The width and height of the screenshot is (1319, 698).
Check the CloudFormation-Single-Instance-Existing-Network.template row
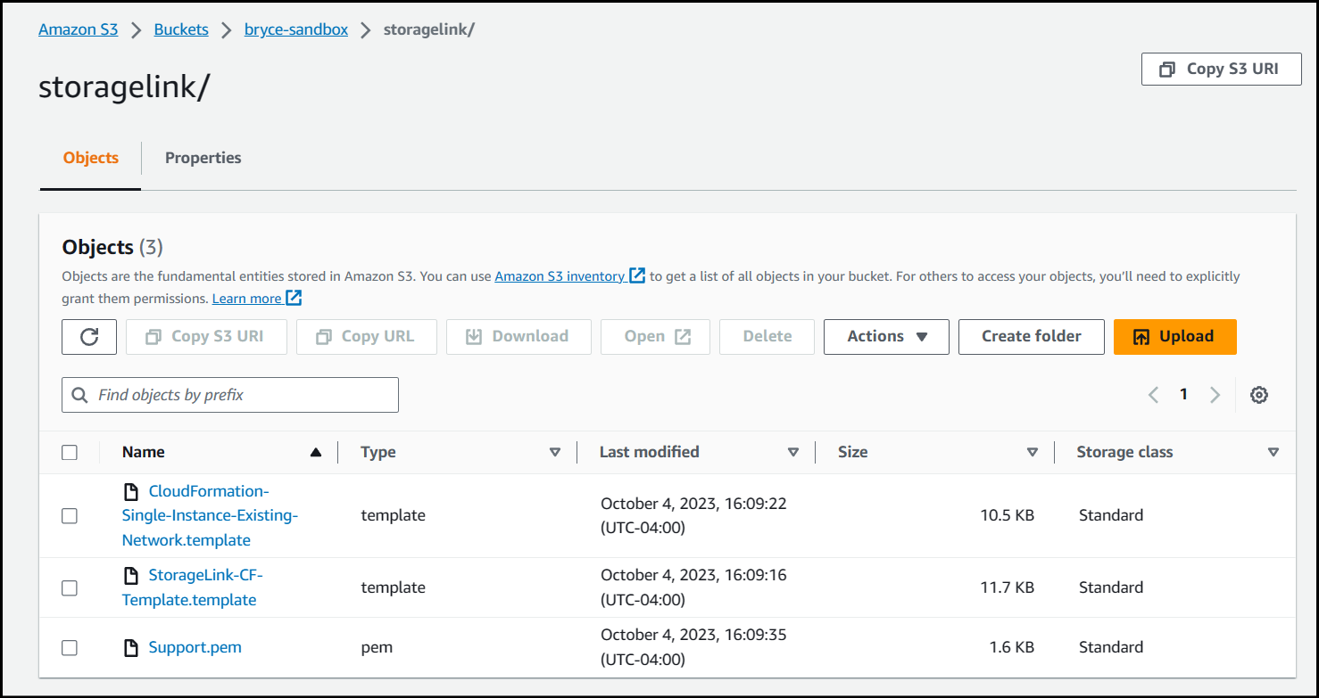70,516
